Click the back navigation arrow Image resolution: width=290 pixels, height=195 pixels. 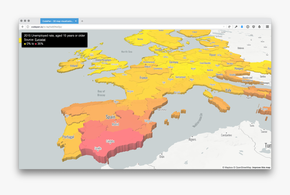[22, 27]
